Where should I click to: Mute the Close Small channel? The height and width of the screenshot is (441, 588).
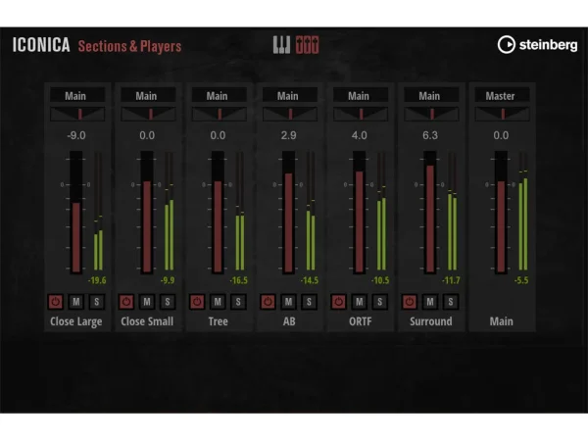tap(146, 302)
